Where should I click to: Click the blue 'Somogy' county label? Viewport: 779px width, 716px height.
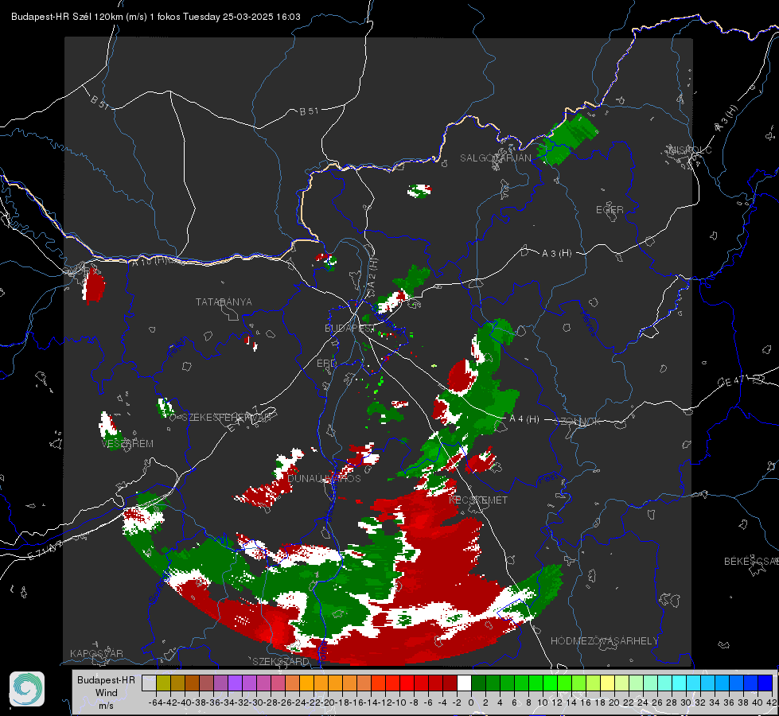(158, 587)
